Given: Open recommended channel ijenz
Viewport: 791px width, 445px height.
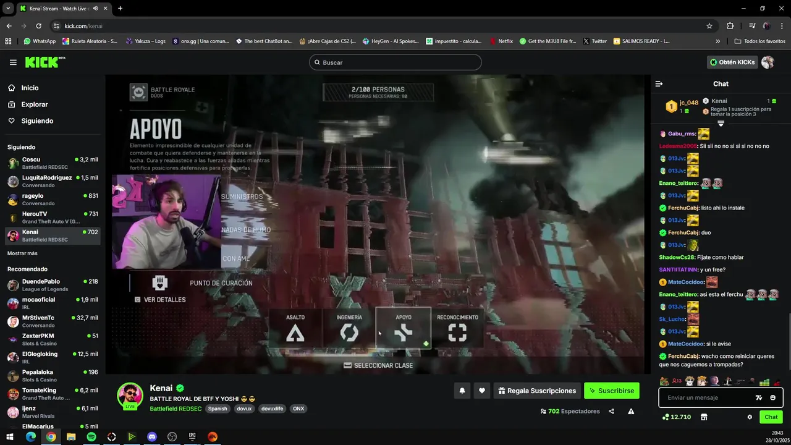Looking at the screenshot, I should click(x=53, y=412).
